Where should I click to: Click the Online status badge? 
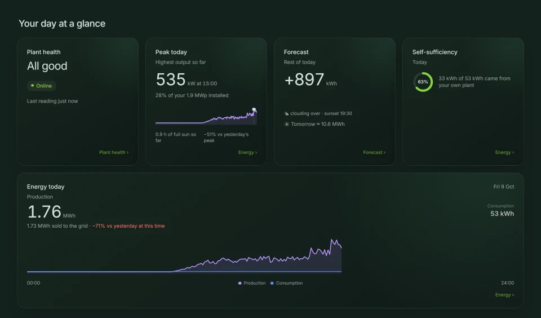41,86
